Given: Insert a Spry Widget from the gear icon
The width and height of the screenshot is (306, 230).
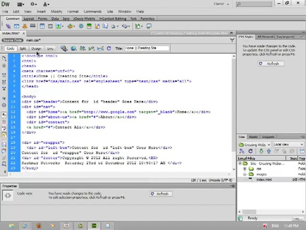Looking at the screenshot, I should 81,26.
